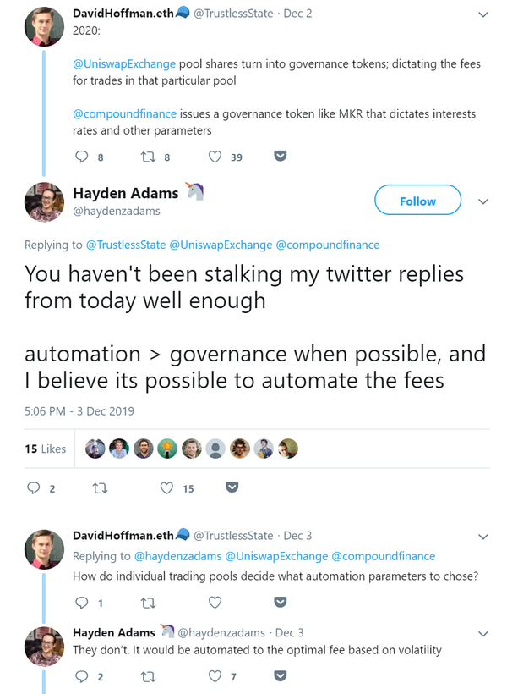
Task: Click the first liker's avatar thumbnail
Action: coord(95,449)
